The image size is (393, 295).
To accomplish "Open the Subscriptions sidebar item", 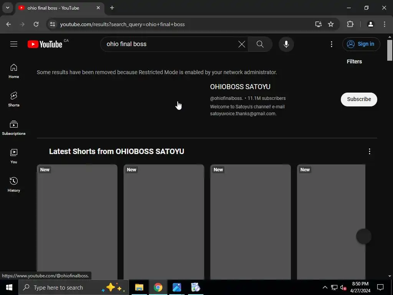I will [x=14, y=128].
